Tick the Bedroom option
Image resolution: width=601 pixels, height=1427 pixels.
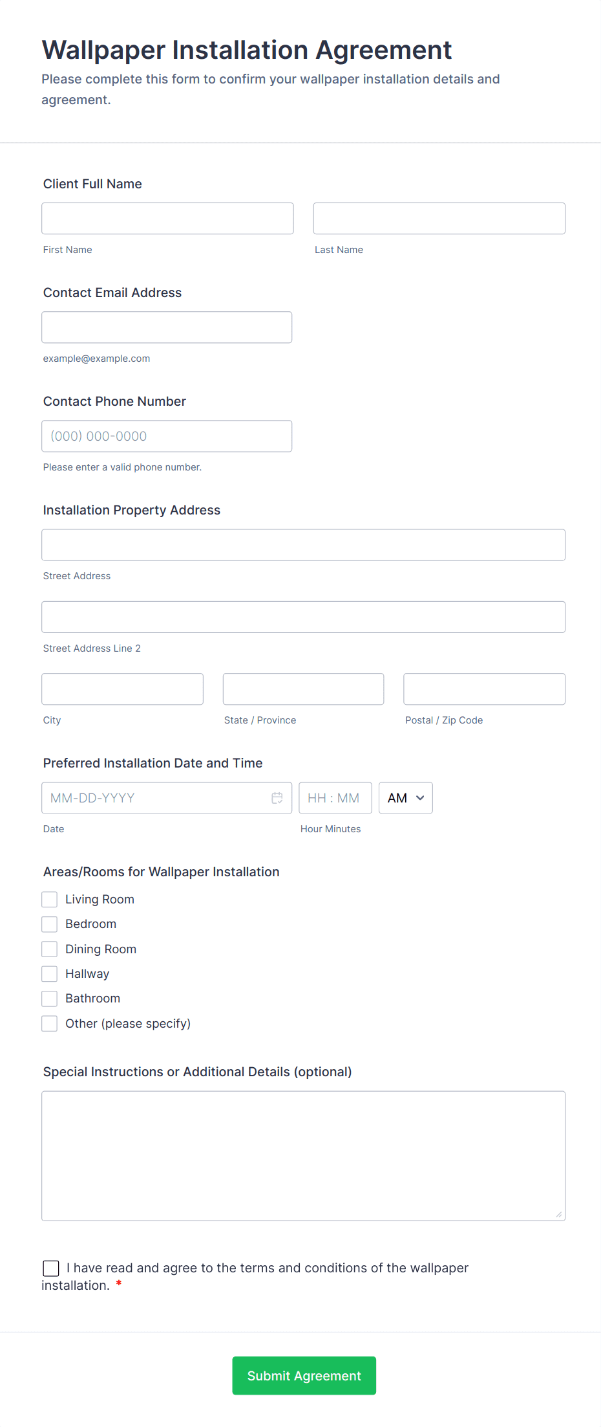click(50, 924)
